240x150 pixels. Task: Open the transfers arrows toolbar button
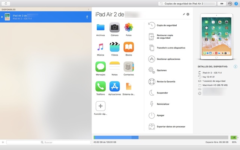point(222,4)
